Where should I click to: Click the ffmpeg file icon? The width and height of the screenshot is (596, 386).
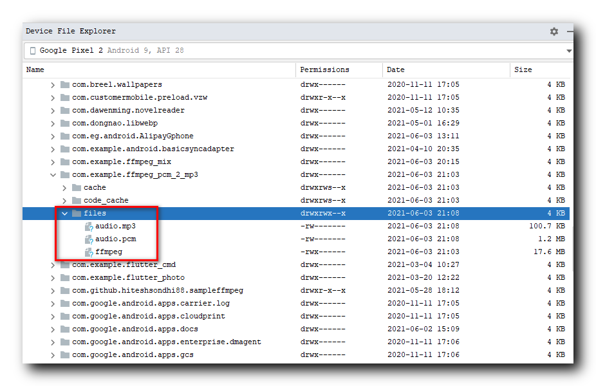89,253
